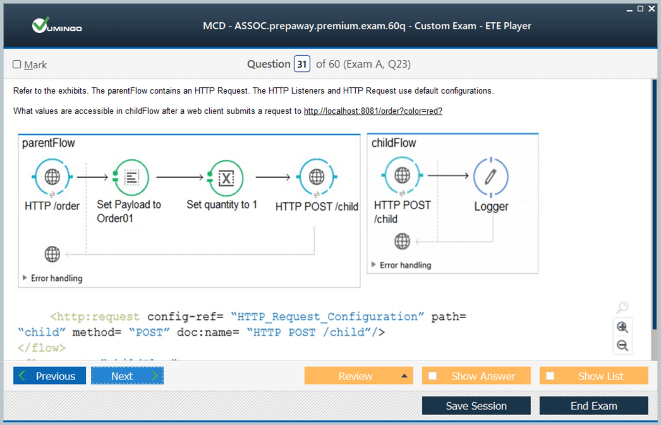Click End Exam

point(593,405)
